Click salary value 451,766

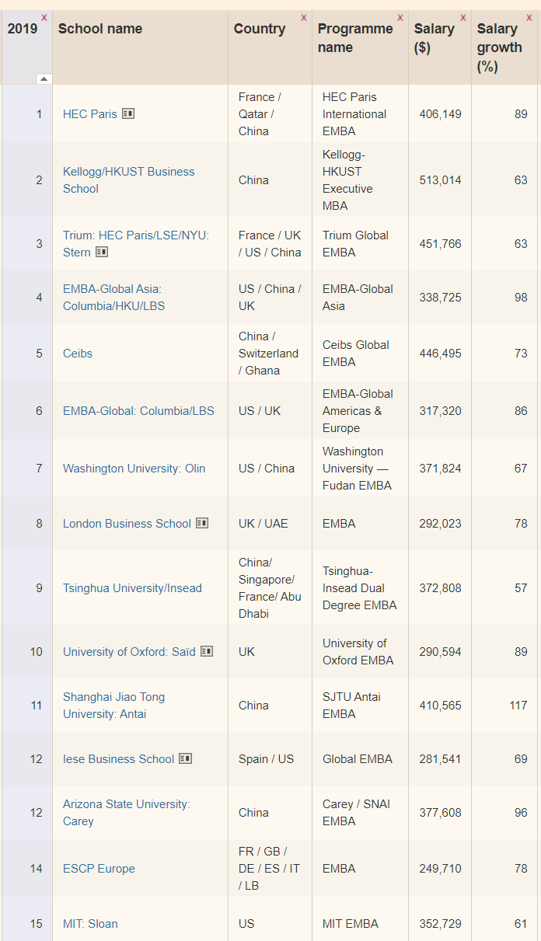tap(440, 243)
